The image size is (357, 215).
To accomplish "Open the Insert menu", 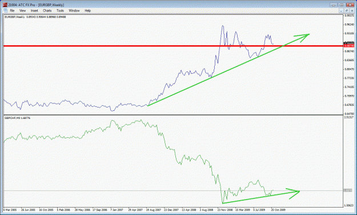I will pos(34,10).
